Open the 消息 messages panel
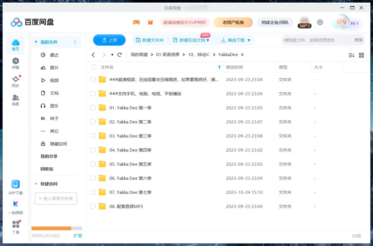This screenshot has height=246, width=373. [x=15, y=100]
